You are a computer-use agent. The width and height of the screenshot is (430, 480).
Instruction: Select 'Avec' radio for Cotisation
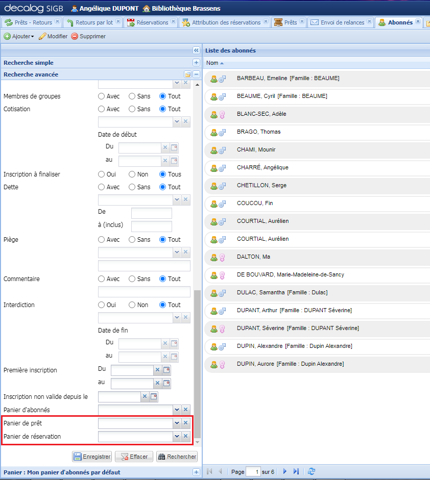(x=101, y=109)
